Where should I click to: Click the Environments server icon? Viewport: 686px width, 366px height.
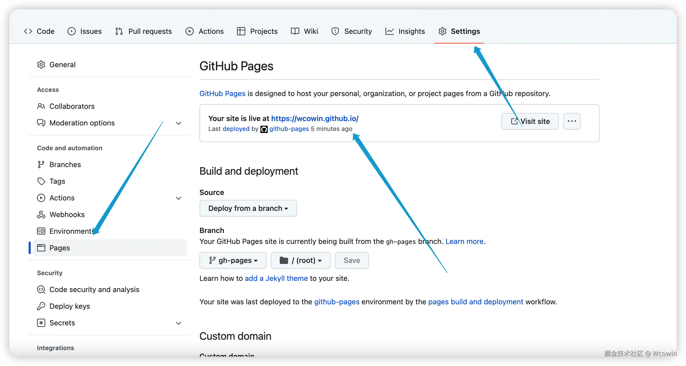pyautogui.click(x=41, y=231)
